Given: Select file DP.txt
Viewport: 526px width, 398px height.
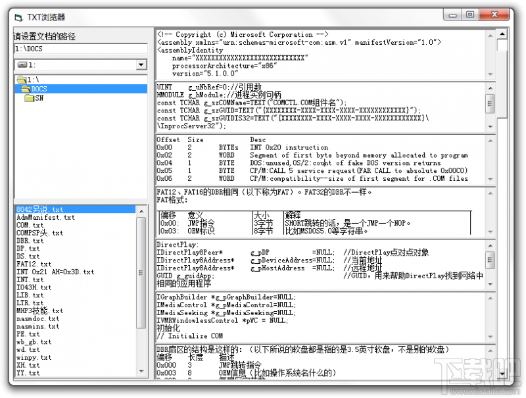Looking at the screenshot, I should (28, 248).
